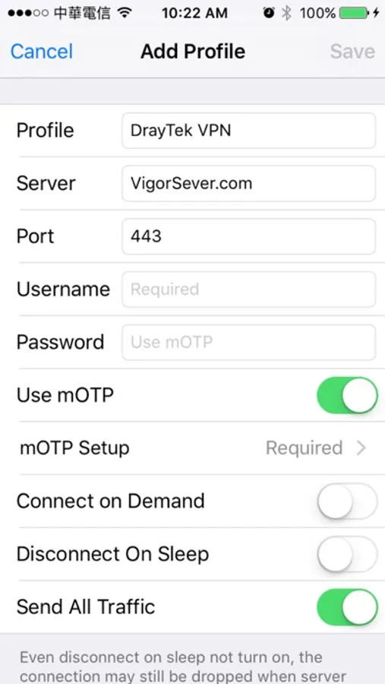The height and width of the screenshot is (684, 385).
Task: Save the new profile
Action: (352, 52)
